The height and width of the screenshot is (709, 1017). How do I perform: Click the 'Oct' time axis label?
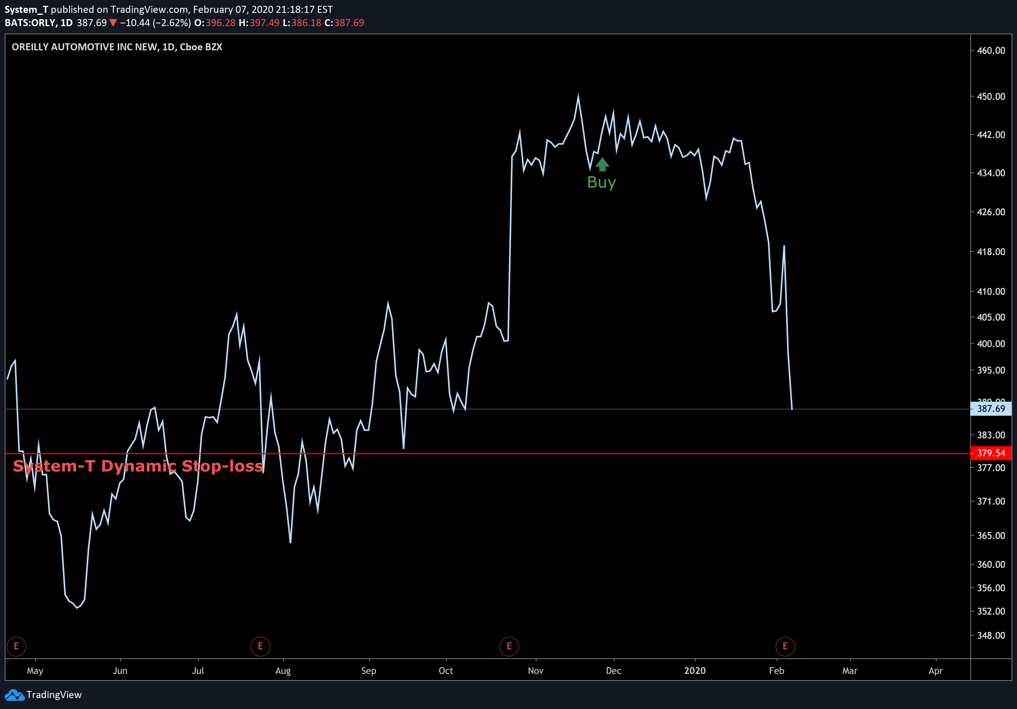446,671
